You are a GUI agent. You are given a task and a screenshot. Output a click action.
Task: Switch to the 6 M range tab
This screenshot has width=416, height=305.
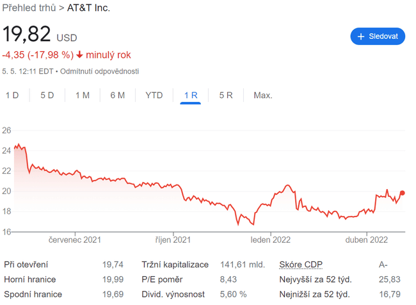tap(117, 95)
